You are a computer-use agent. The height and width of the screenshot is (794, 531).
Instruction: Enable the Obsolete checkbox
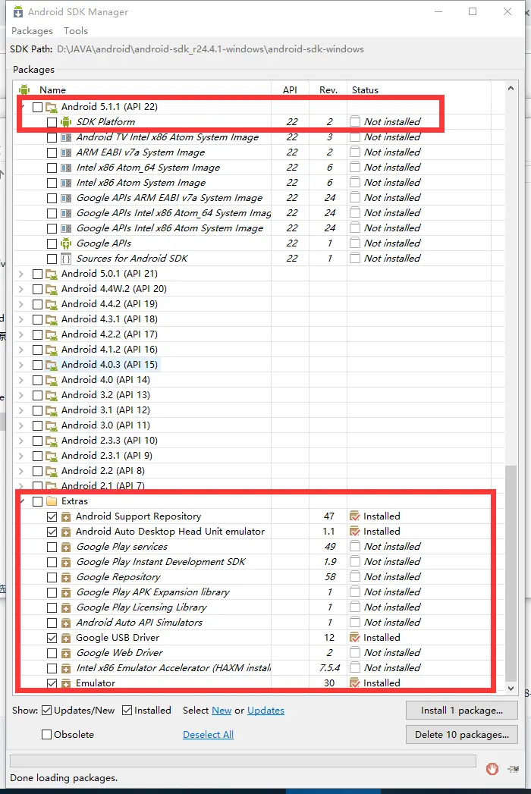tap(46, 735)
